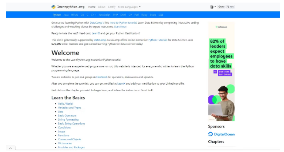The width and height of the screenshot is (284, 152).
Task: Open the DataCamp's link in intro text
Action: pyautogui.click(x=97, y=23)
